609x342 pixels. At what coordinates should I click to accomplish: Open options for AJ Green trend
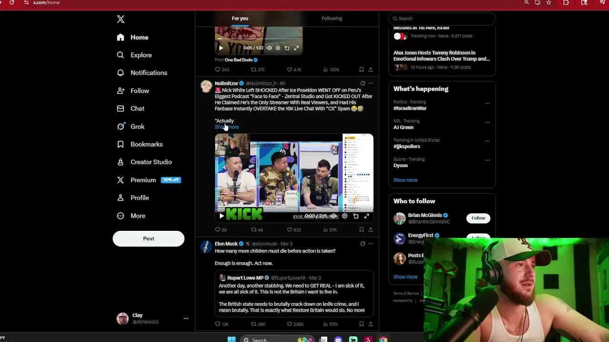[x=487, y=122]
